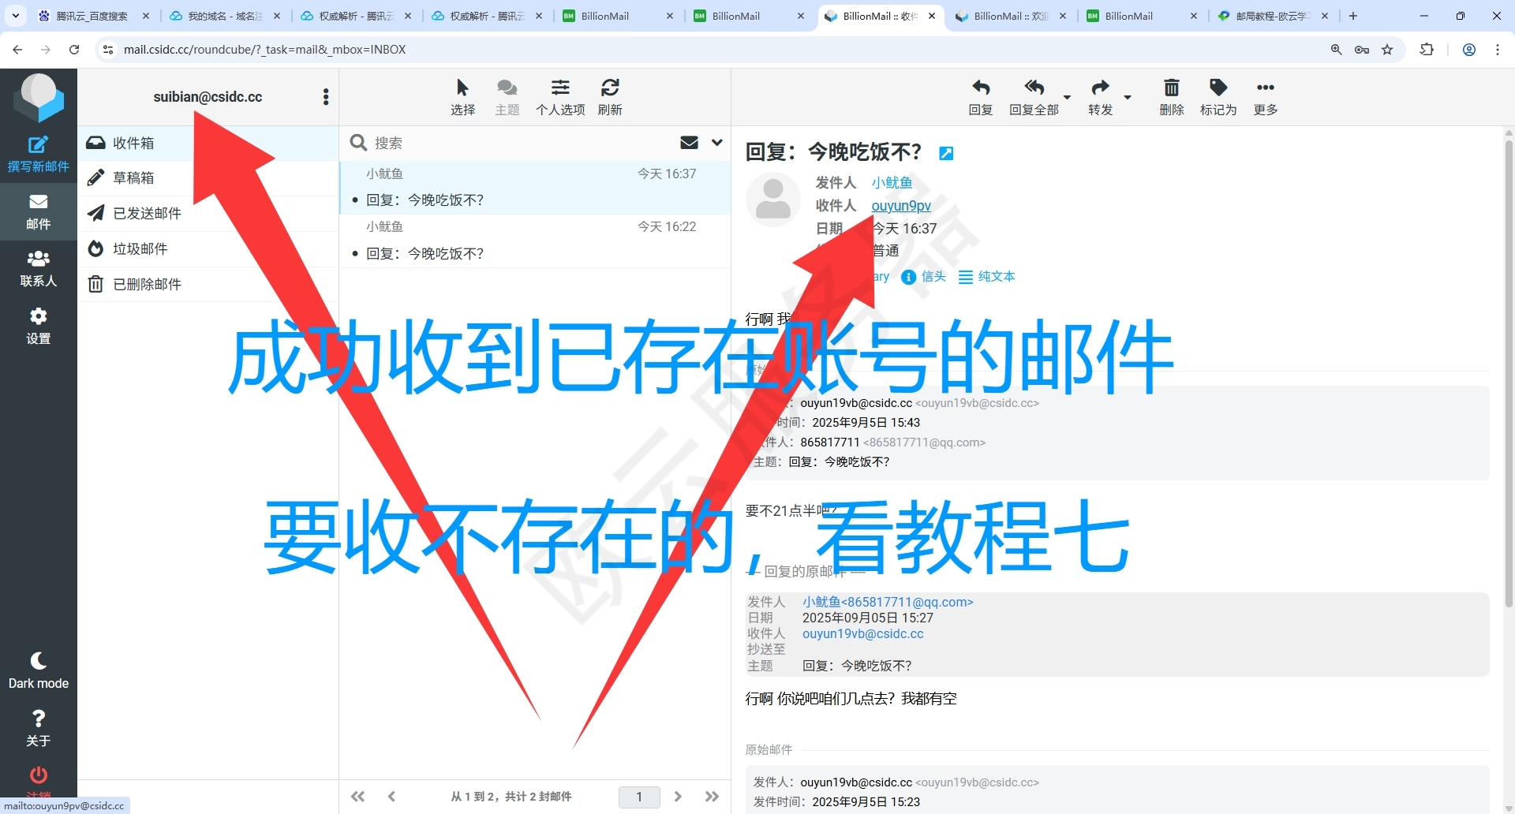Viewport: 1515px width, 814px height.
Task: Open the 草稿箱 drafts folder
Action: [208, 178]
